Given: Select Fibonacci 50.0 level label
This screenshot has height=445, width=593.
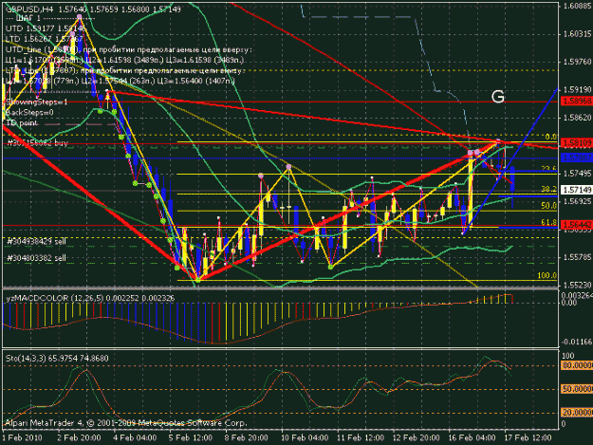Looking at the screenshot, I should coord(548,206).
